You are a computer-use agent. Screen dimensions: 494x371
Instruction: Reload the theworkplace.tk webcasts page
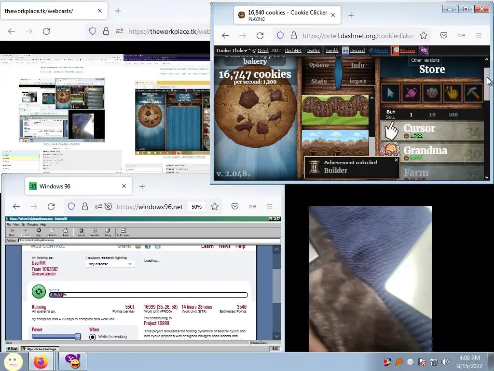pos(46,31)
